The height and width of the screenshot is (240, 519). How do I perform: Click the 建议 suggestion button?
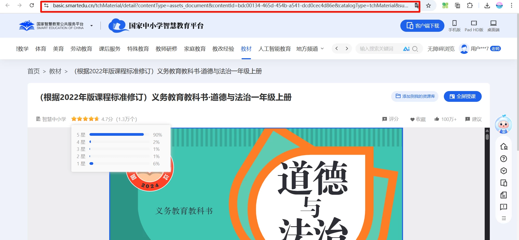tap(474, 119)
